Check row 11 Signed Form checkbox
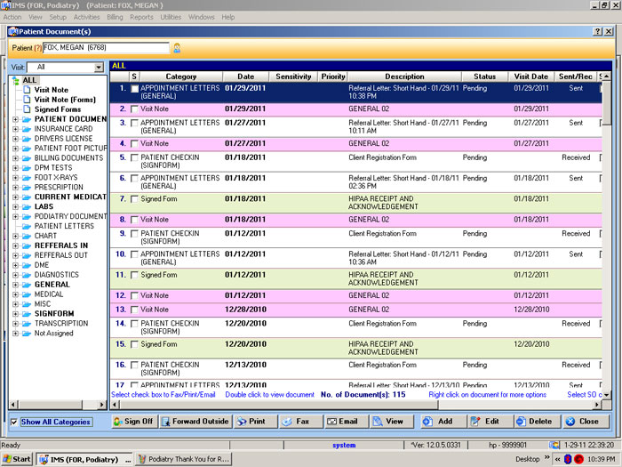The image size is (622, 467). 134,275
